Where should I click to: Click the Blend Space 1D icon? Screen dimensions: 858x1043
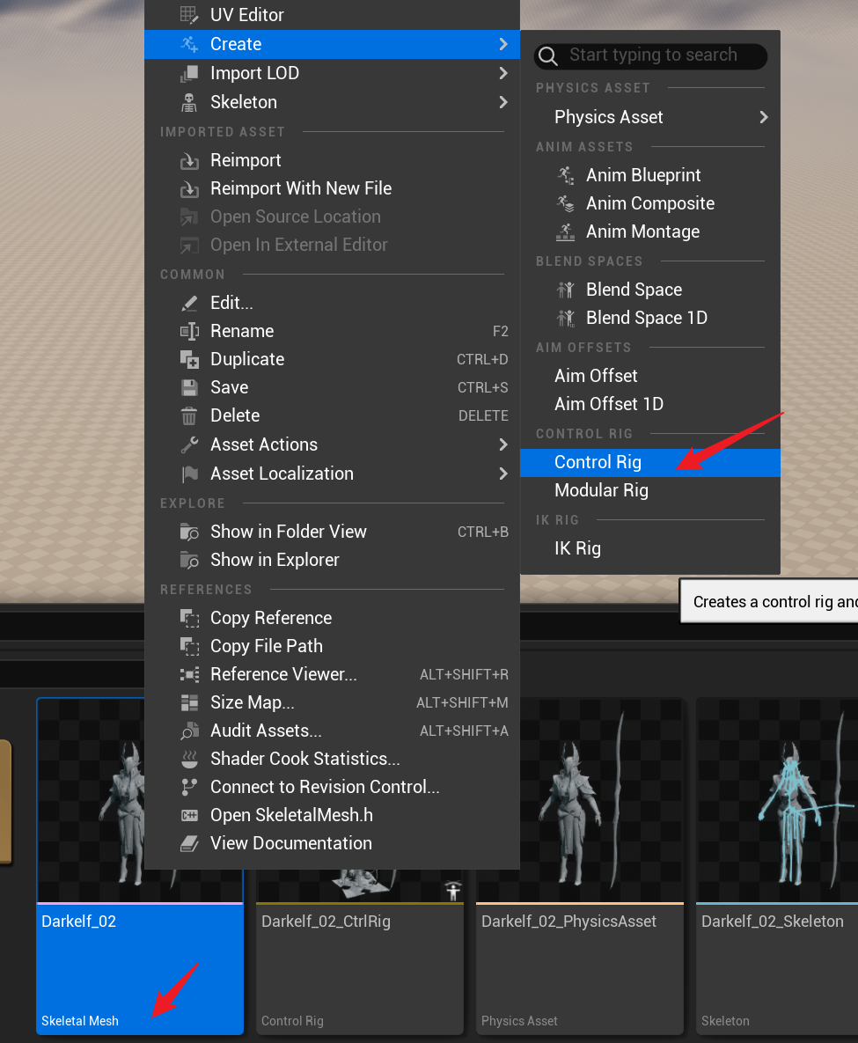(565, 318)
